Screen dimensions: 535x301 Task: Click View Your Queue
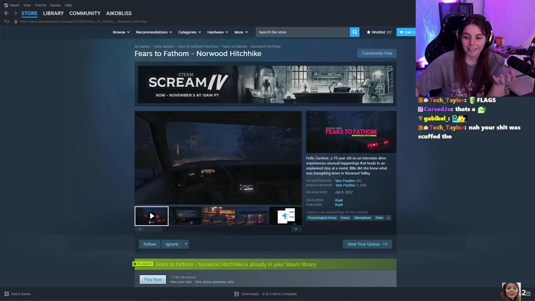point(367,244)
